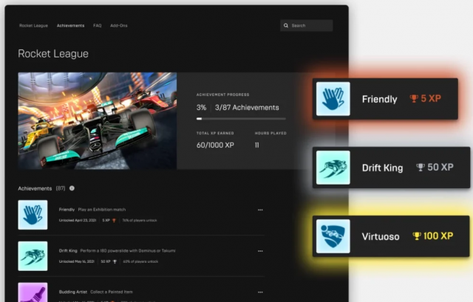Select the Friendly achievement card title

click(379, 99)
